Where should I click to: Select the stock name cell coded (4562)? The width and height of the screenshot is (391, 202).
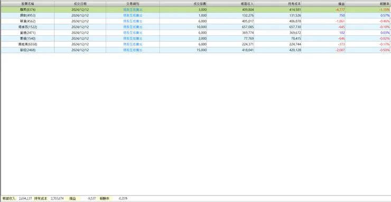(27, 21)
